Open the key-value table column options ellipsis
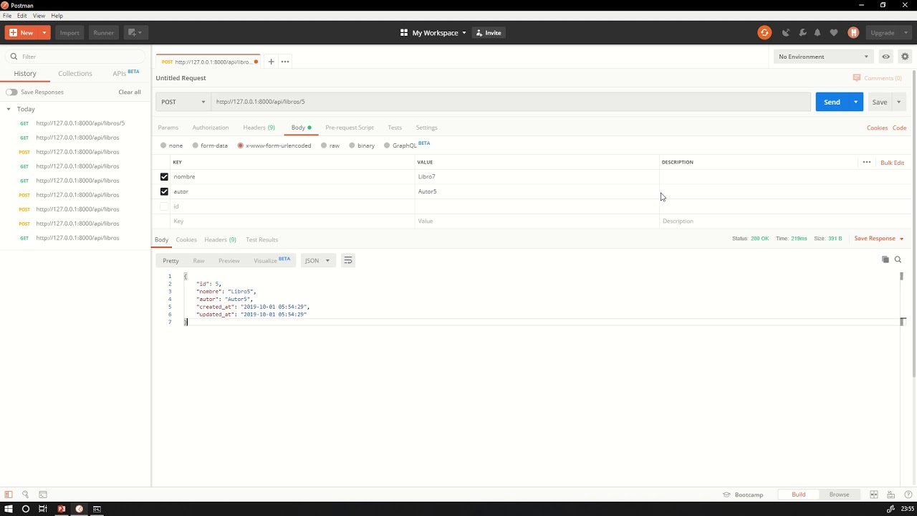 pyautogui.click(x=867, y=162)
